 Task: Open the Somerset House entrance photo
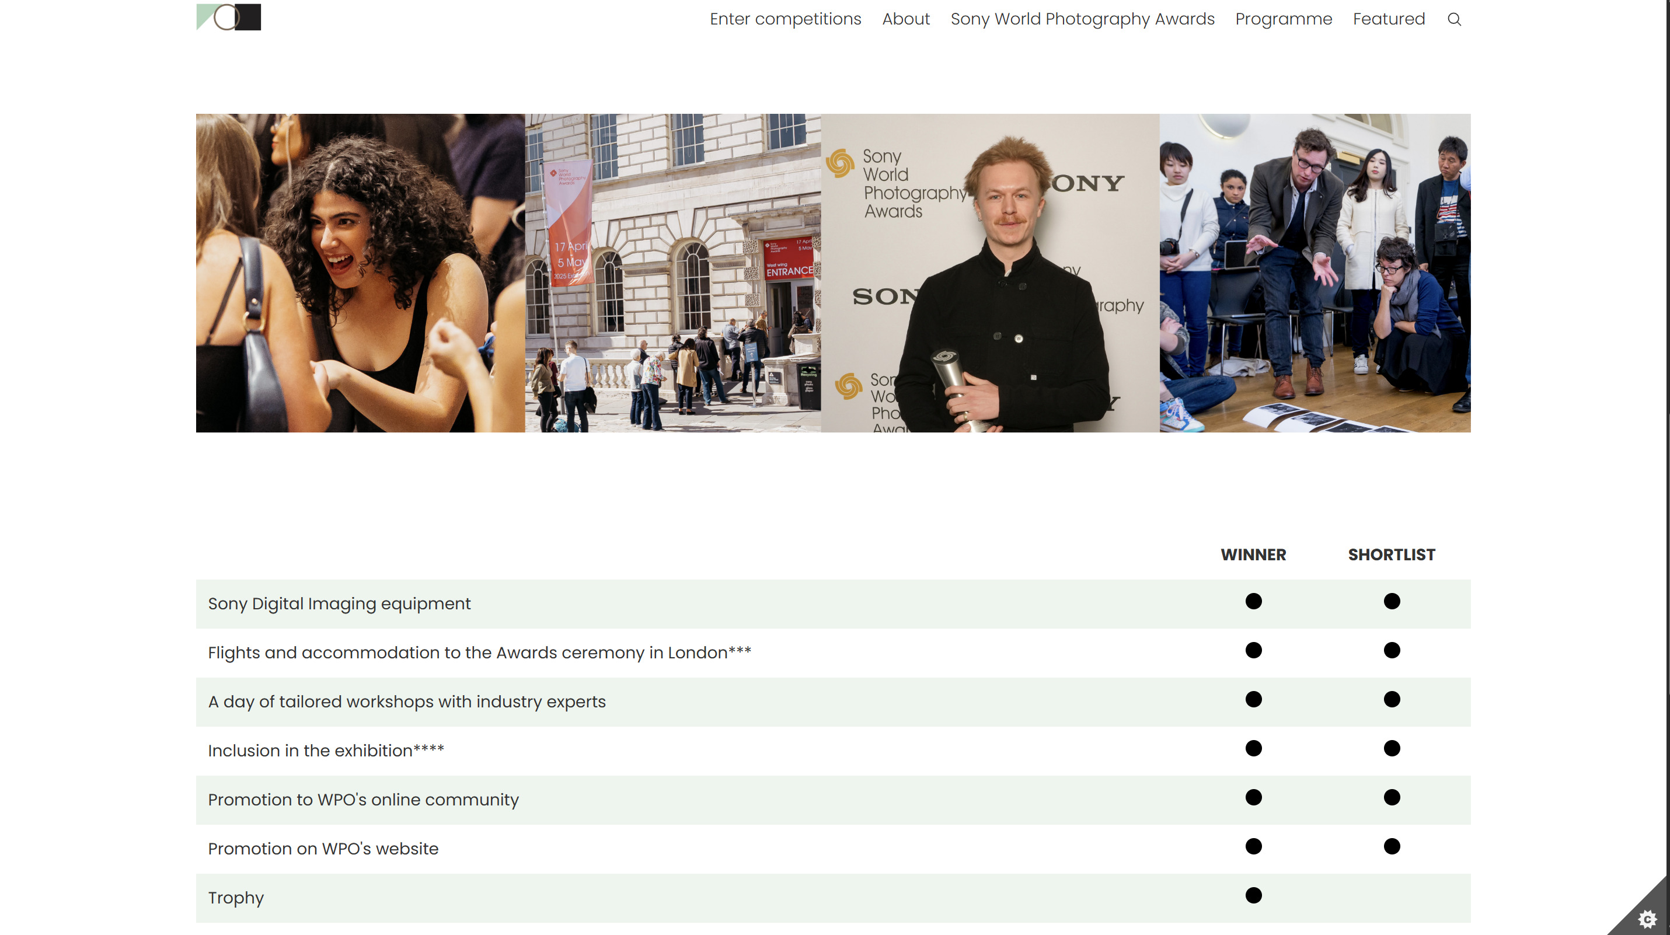tap(672, 273)
